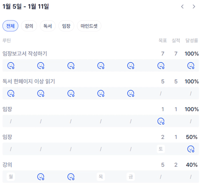Toggle the 토 day box in 임장 row
Image resolution: width=201 pixels, height=187 pixels.
[161, 149]
